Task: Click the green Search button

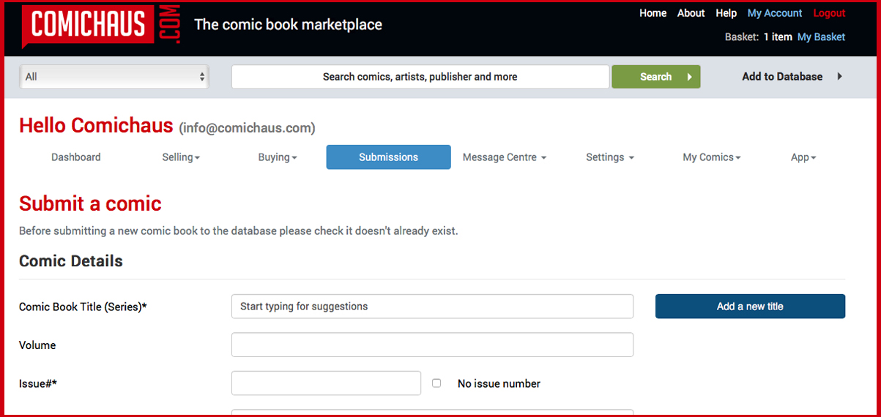Action: (656, 76)
